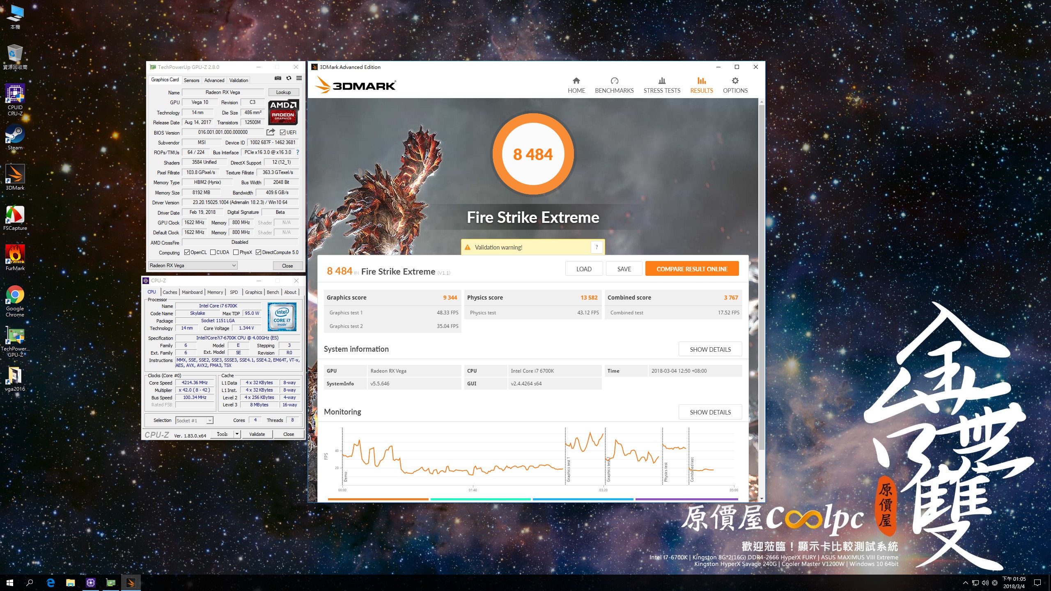Click LOAD result button

pyautogui.click(x=584, y=269)
